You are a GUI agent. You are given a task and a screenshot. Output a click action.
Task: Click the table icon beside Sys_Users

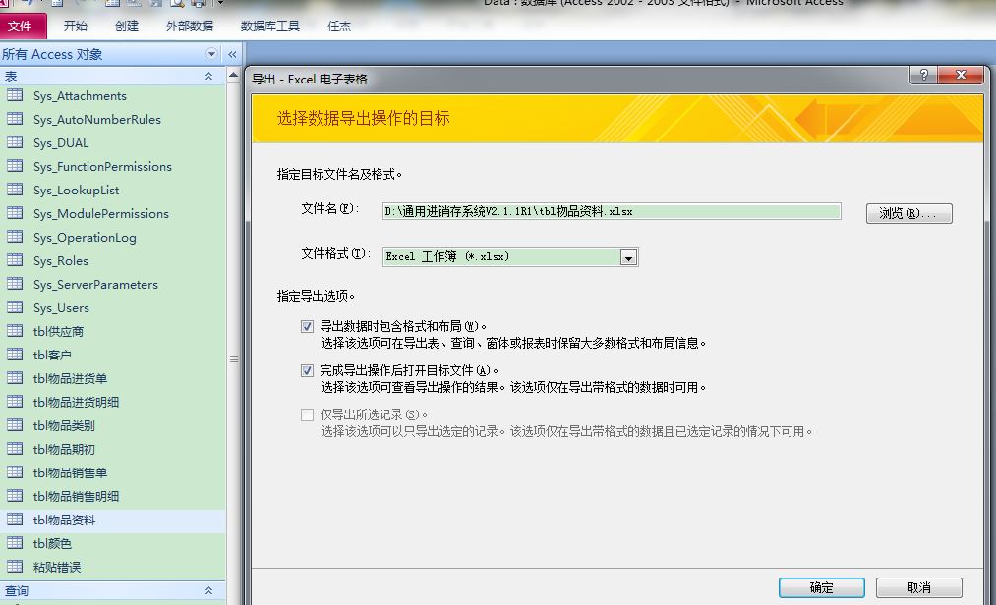click(x=15, y=306)
